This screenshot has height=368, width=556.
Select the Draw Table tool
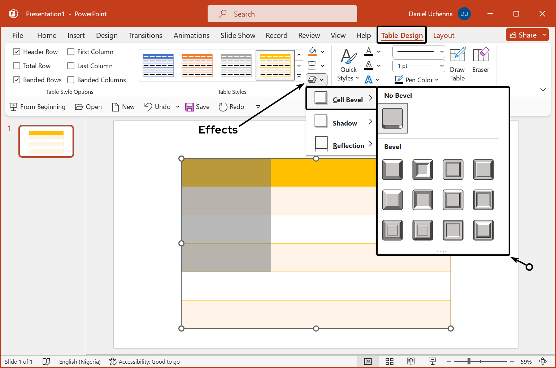(457, 64)
